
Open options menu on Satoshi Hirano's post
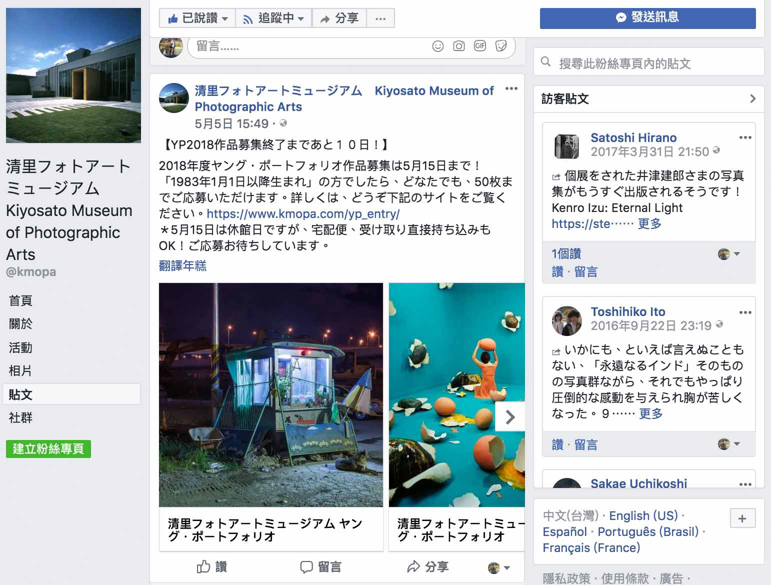click(745, 137)
